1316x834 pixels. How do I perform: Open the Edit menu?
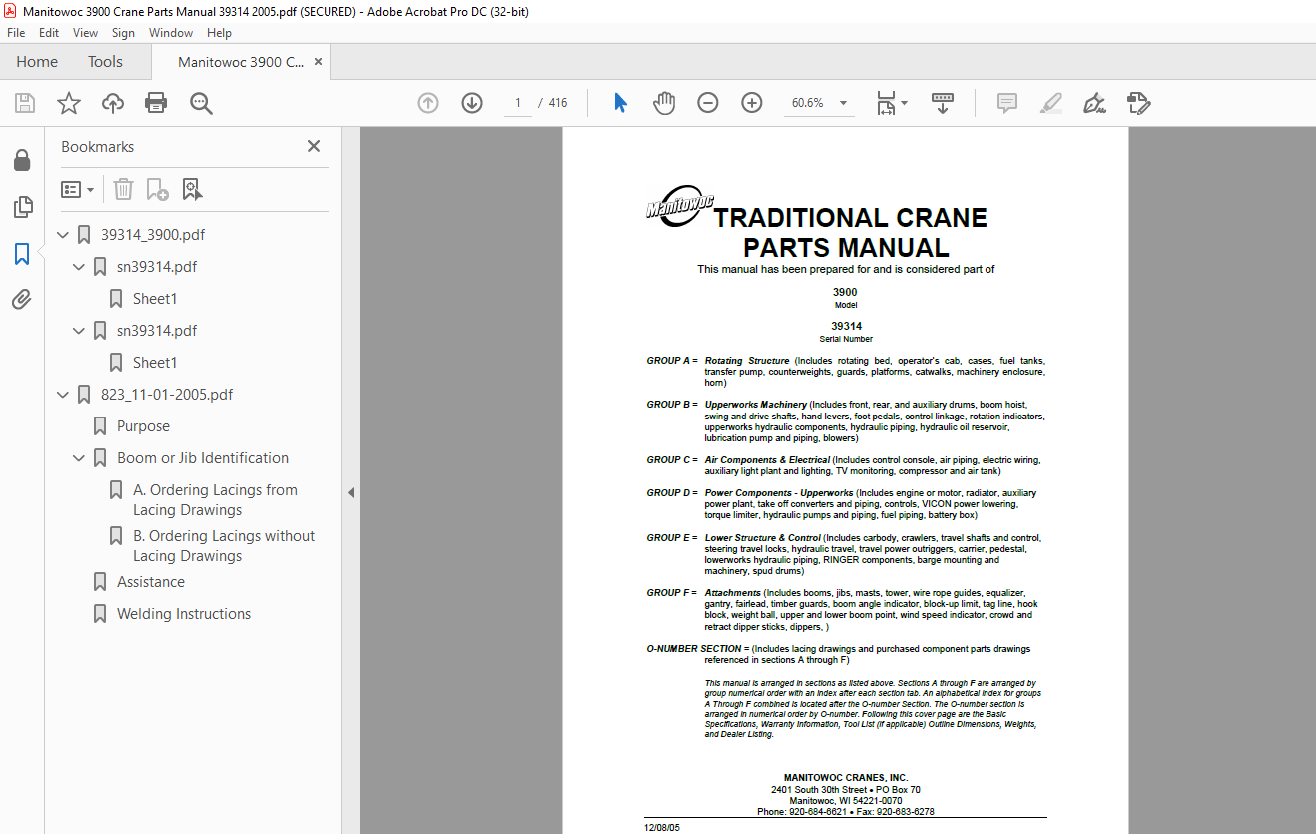[49, 33]
